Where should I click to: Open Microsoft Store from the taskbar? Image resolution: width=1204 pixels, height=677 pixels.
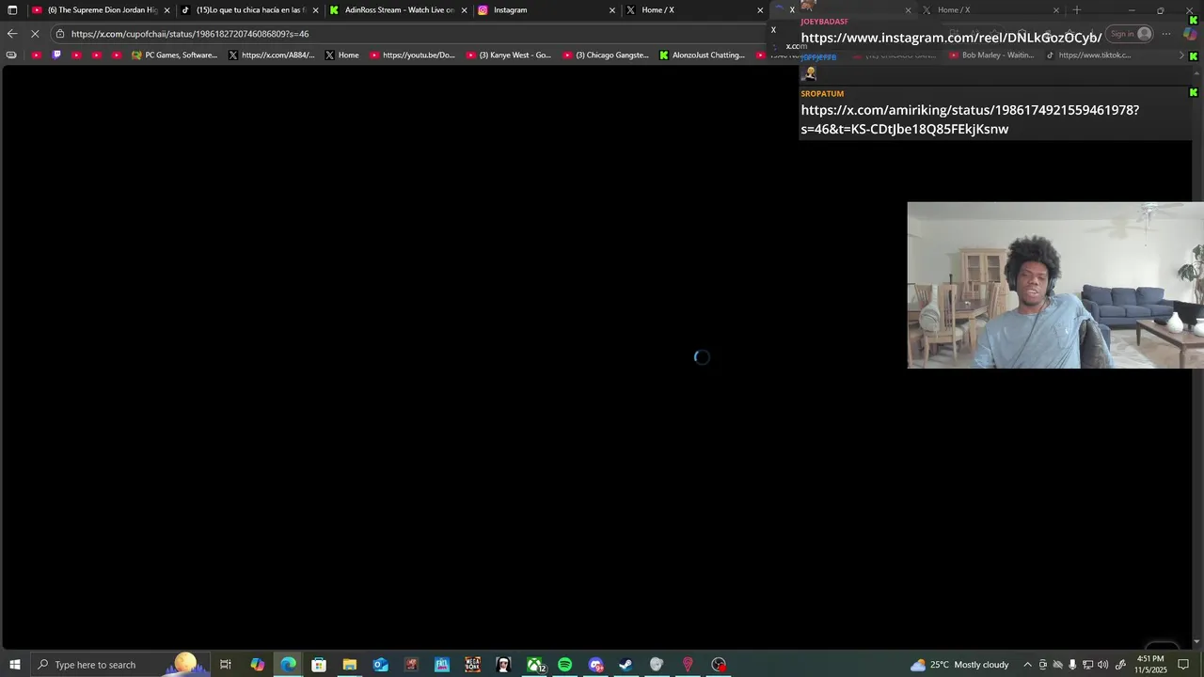(x=319, y=665)
